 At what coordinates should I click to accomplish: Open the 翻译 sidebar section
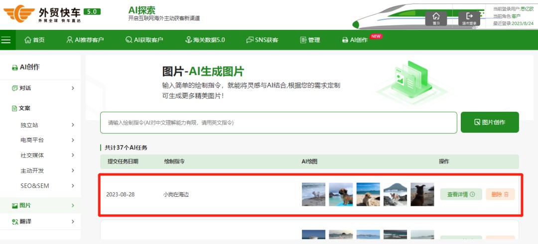click(42, 221)
